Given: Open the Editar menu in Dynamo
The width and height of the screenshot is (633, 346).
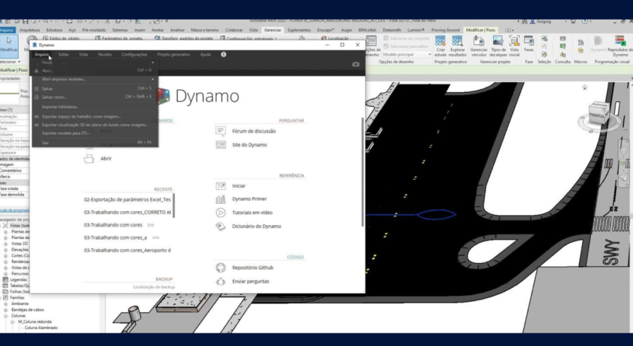Looking at the screenshot, I should tap(64, 55).
